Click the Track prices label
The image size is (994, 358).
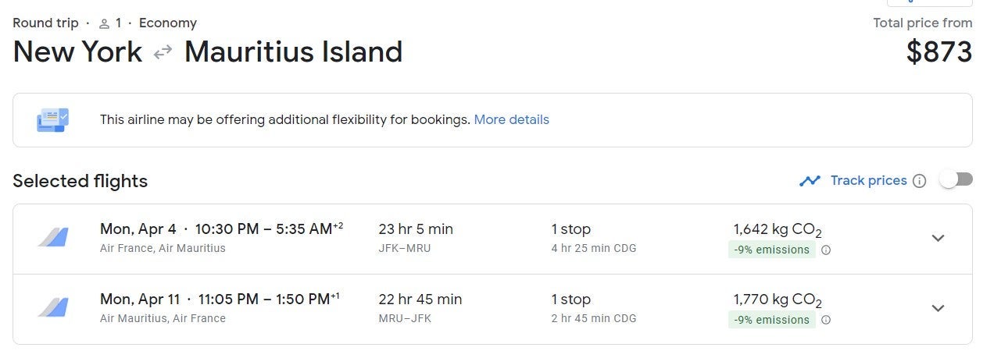tap(868, 181)
